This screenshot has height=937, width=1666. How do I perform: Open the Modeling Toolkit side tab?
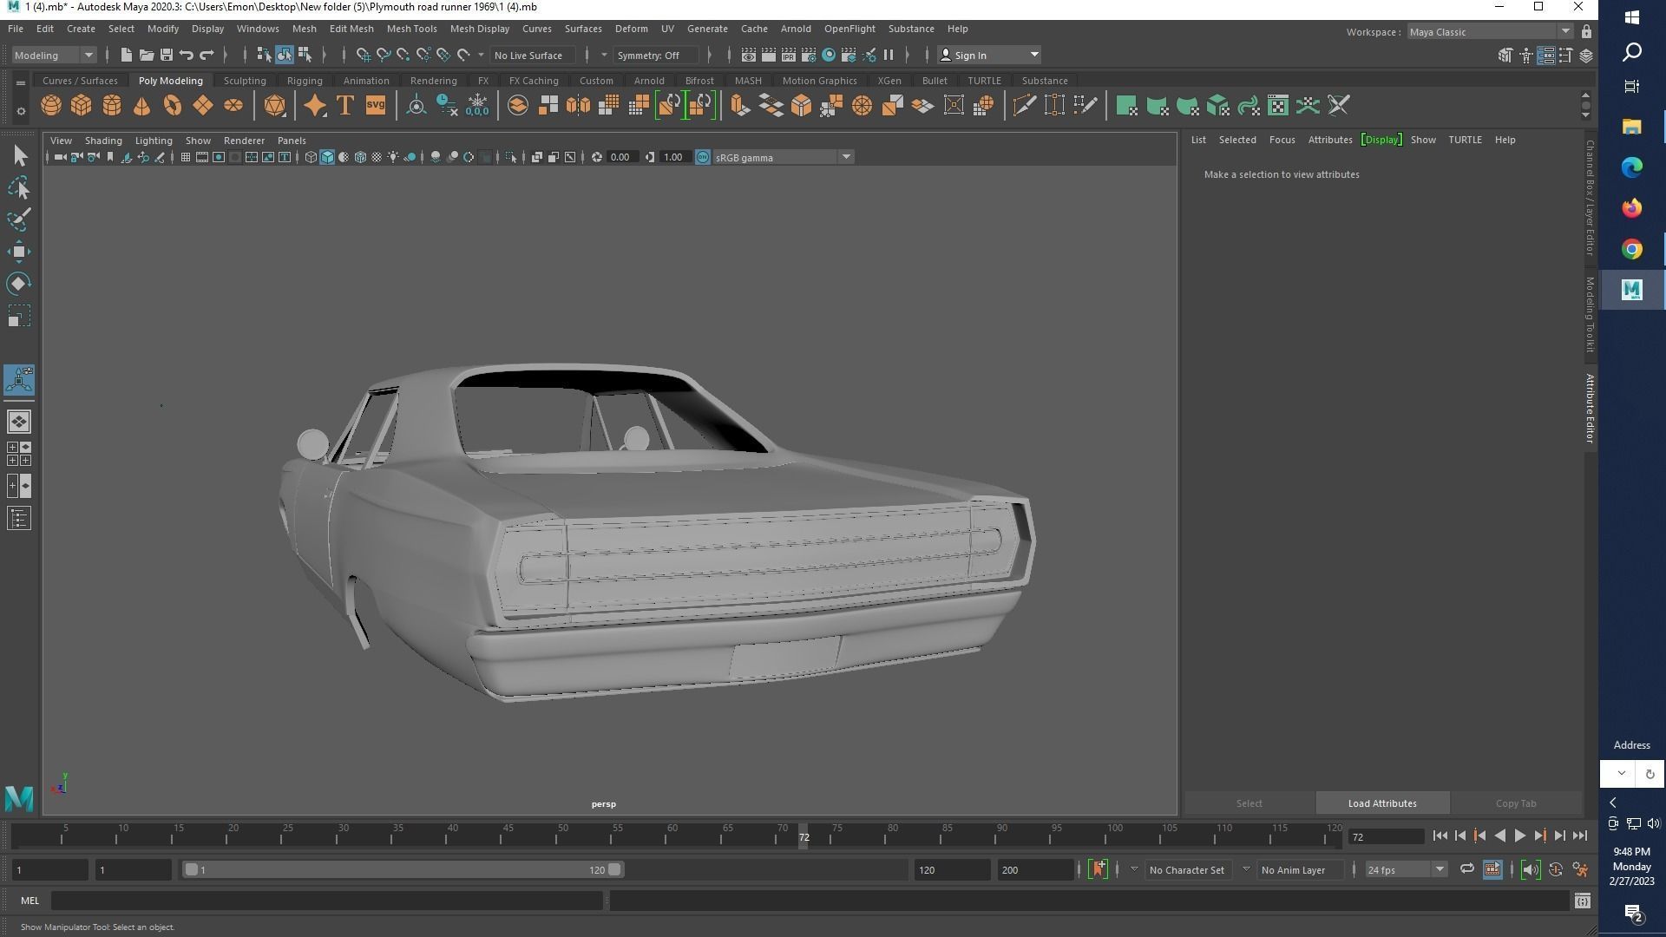tap(1590, 315)
